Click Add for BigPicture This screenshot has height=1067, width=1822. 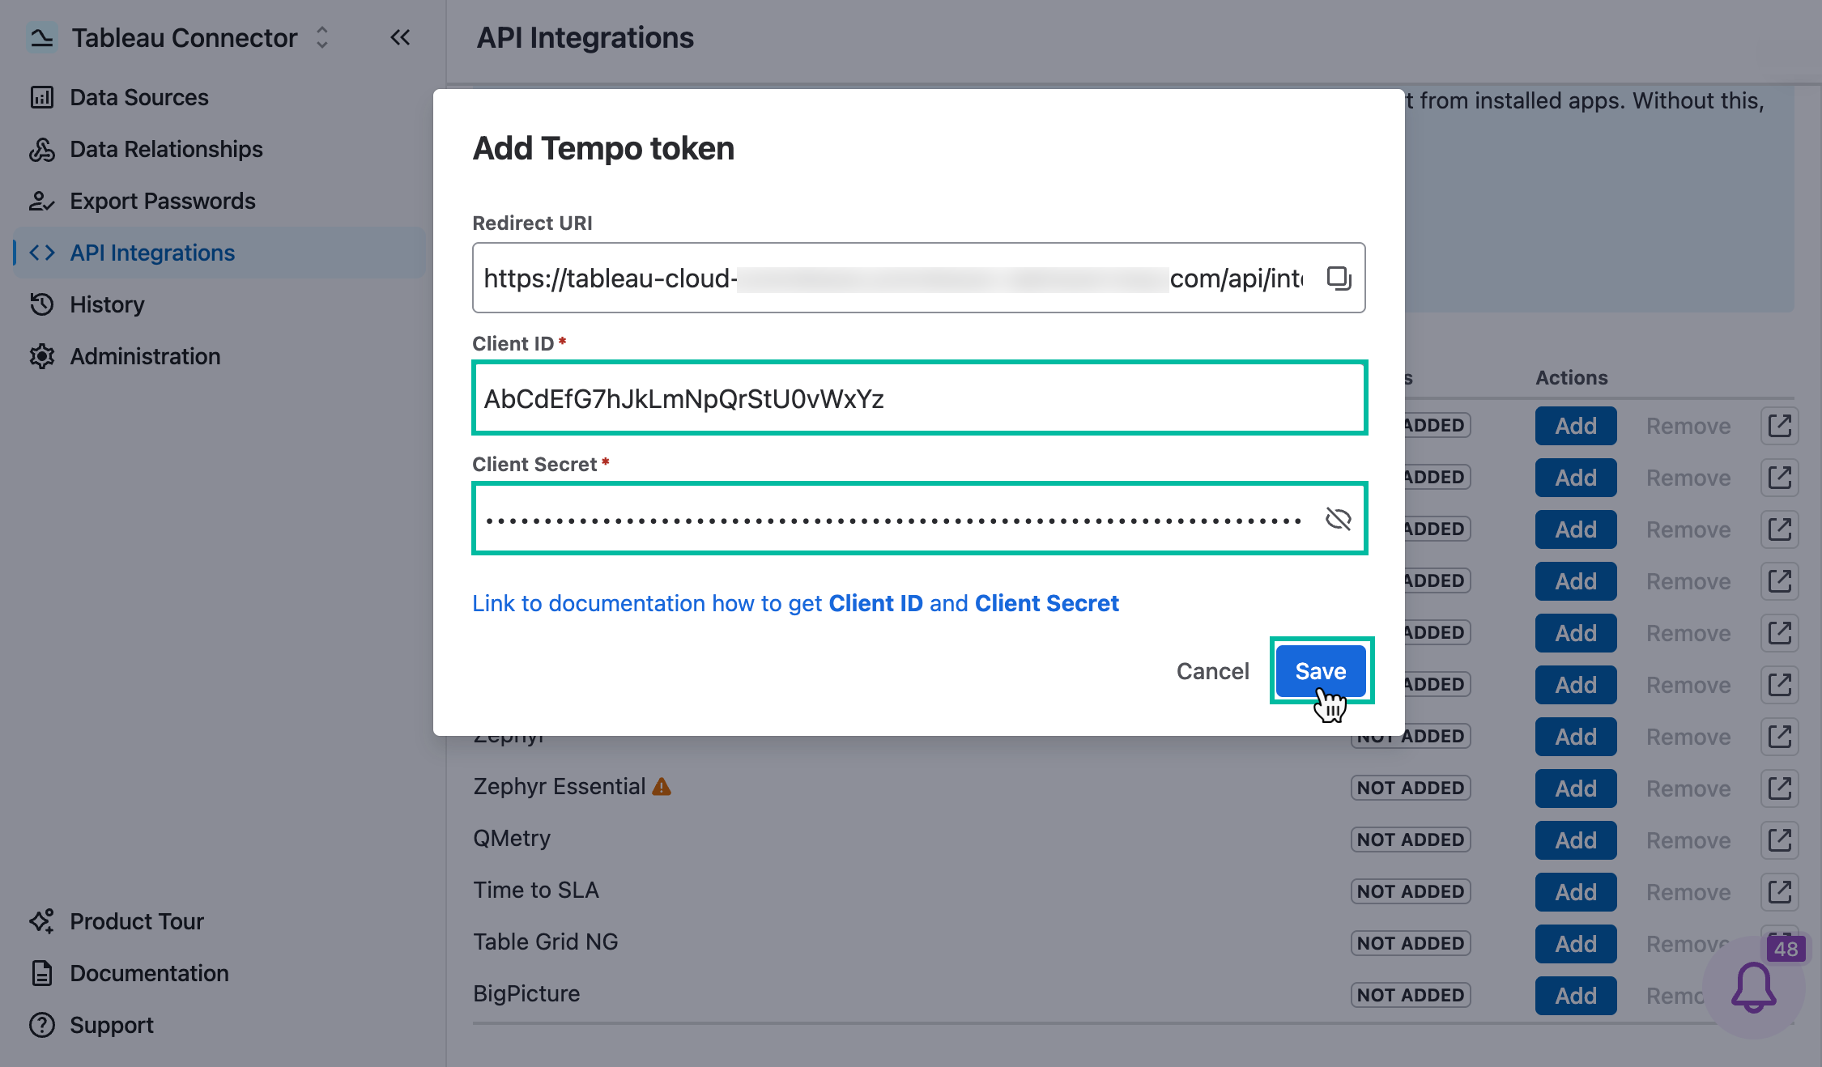pos(1576,996)
